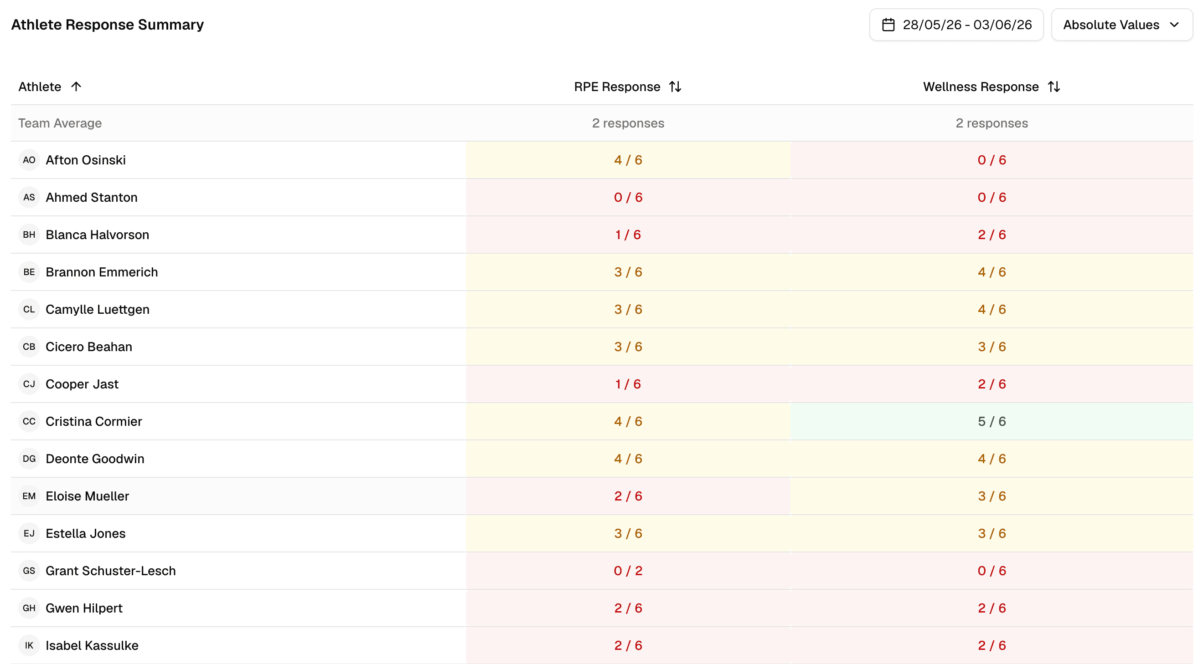The height and width of the screenshot is (664, 1198).
Task: Click the AO avatar for Afton Osinski
Action: [29, 160]
